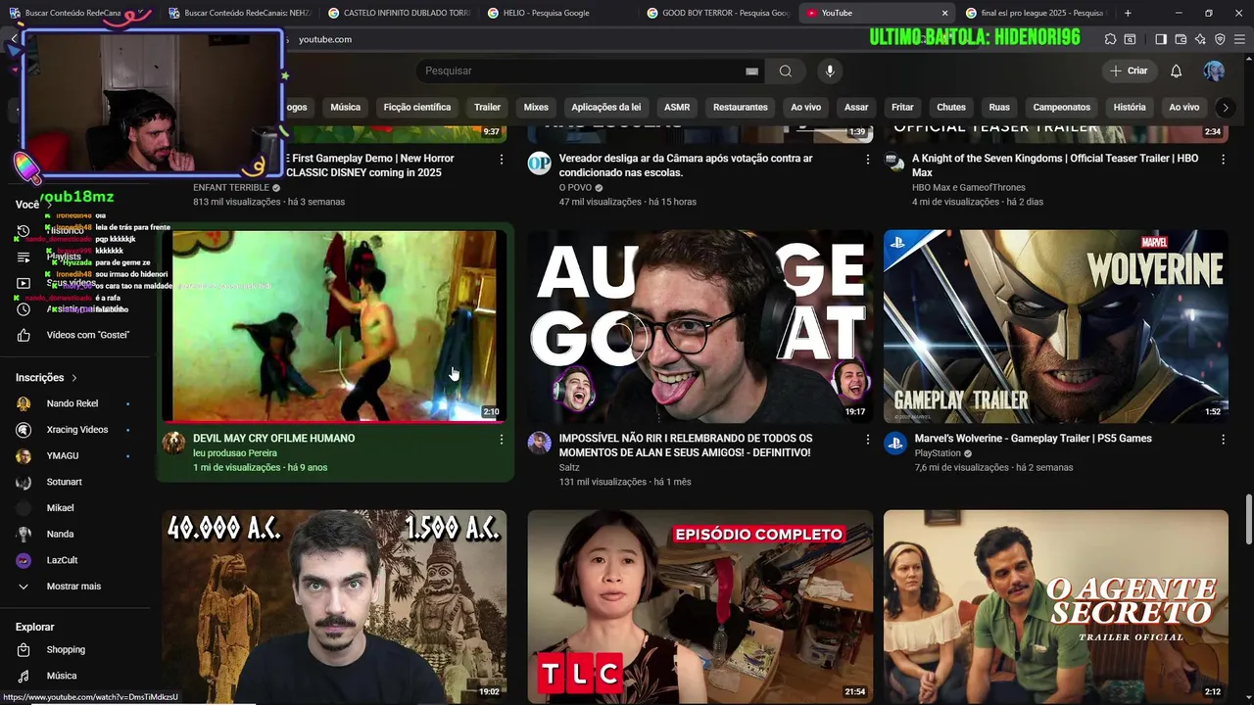Viewport: 1254px width, 705px height.
Task: Start voice search with microphone icon
Action: (x=830, y=70)
